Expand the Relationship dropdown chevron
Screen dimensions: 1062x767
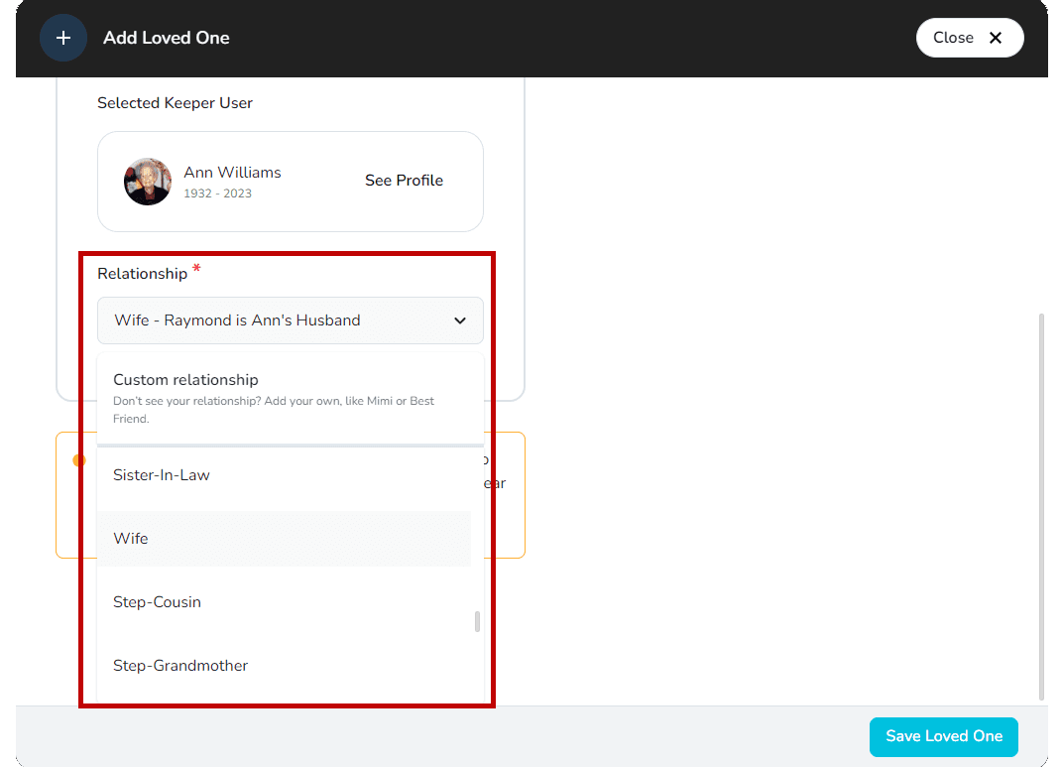460,320
